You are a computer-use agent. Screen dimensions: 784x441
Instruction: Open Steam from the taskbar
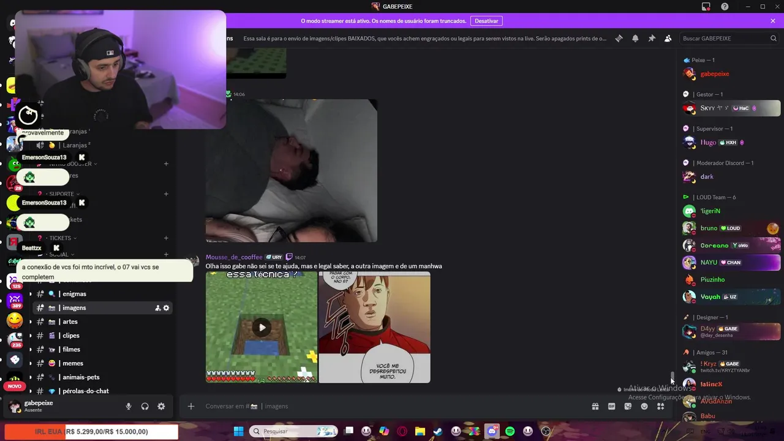click(x=438, y=431)
